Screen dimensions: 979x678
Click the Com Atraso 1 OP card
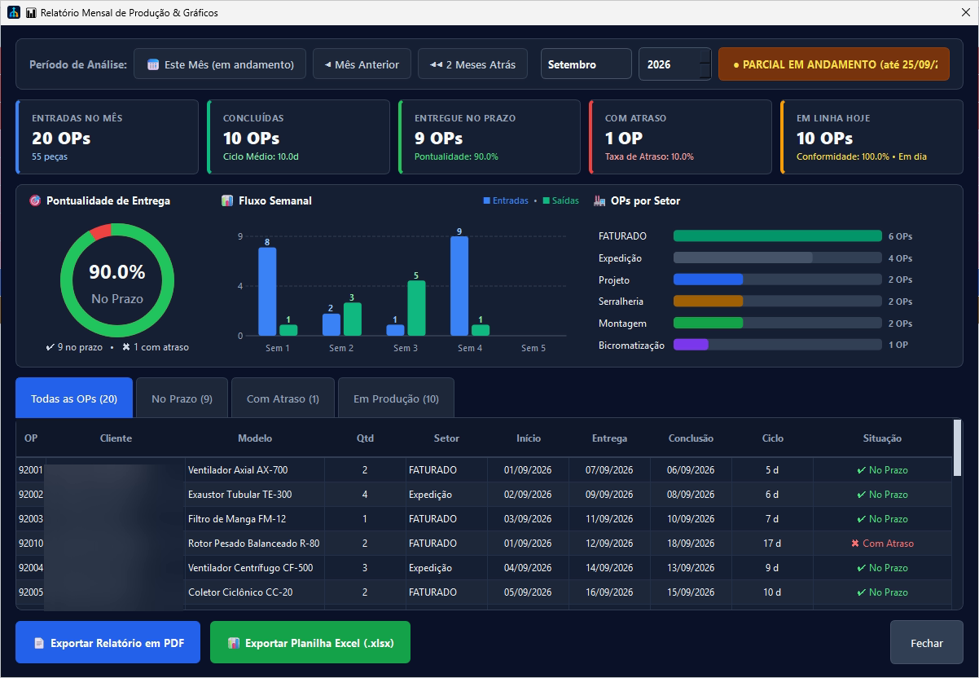680,137
